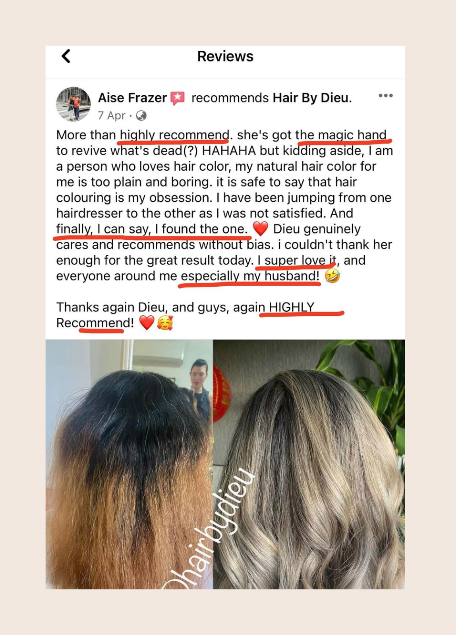Open the after blonde waves photo

pyautogui.click(x=309, y=464)
